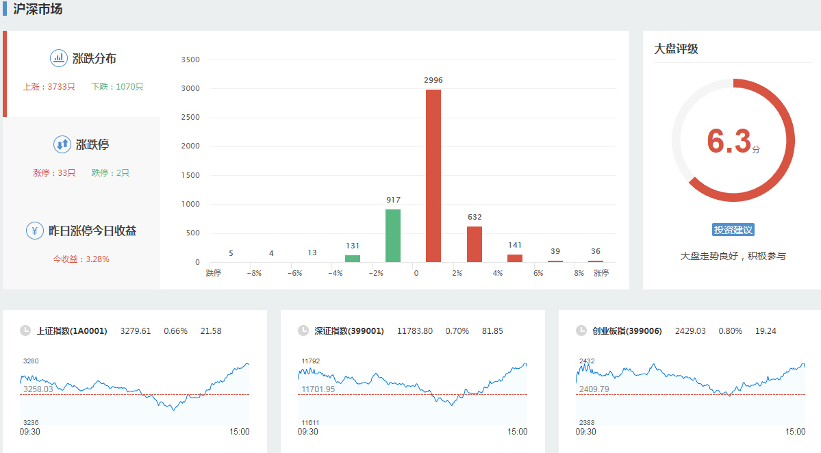
Task: Click the yen icon beside 昨日涨停今日收益
Action: tap(35, 231)
